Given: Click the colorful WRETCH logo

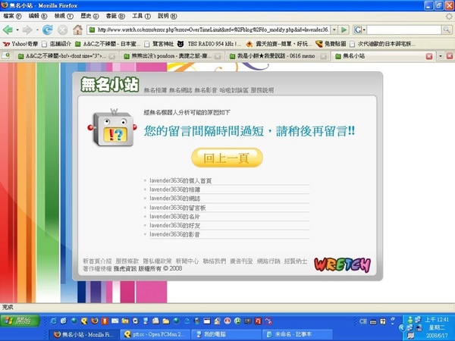Looking at the screenshot, I should (x=343, y=264).
